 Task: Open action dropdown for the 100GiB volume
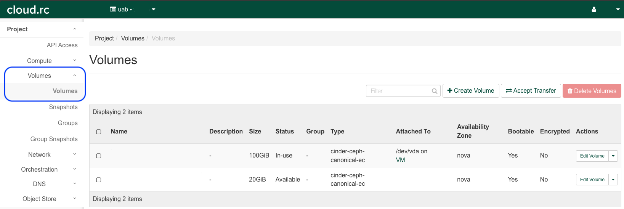coord(613,156)
